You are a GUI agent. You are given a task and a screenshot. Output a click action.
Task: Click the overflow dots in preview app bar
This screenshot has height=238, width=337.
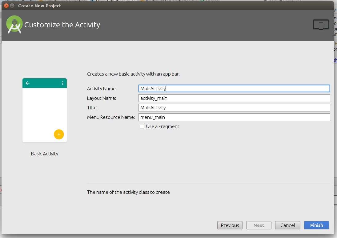click(x=63, y=83)
